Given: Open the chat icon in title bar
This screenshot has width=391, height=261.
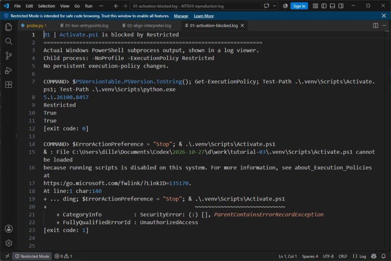Looking at the screenshot, I should click(x=267, y=6).
